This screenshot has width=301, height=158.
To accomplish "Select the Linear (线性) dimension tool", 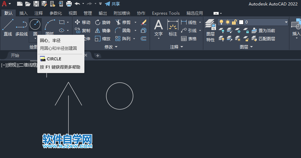I will (x=189, y=22).
